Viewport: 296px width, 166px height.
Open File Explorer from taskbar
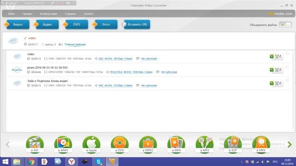pos(17,162)
